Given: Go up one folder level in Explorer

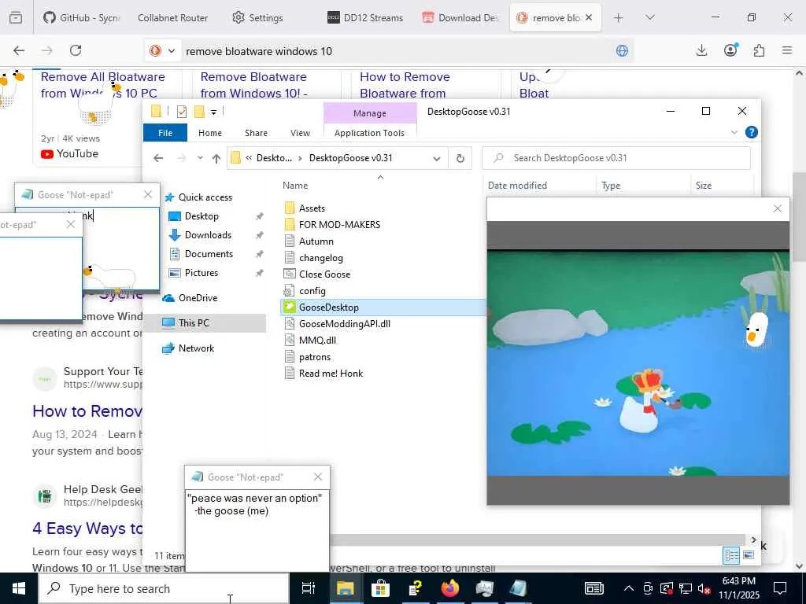Looking at the screenshot, I should click(x=216, y=158).
